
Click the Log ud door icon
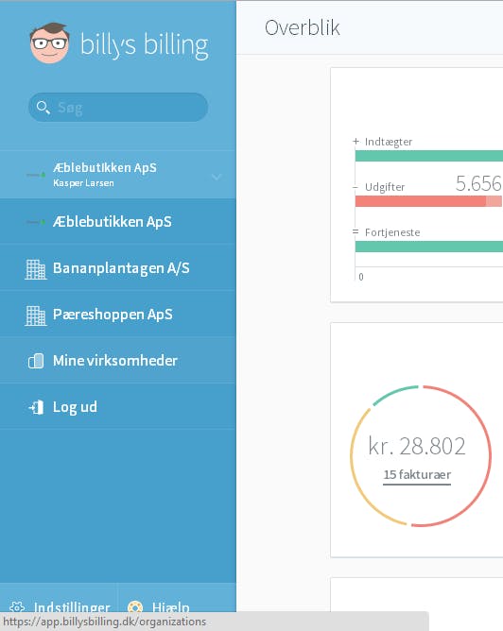coord(36,407)
